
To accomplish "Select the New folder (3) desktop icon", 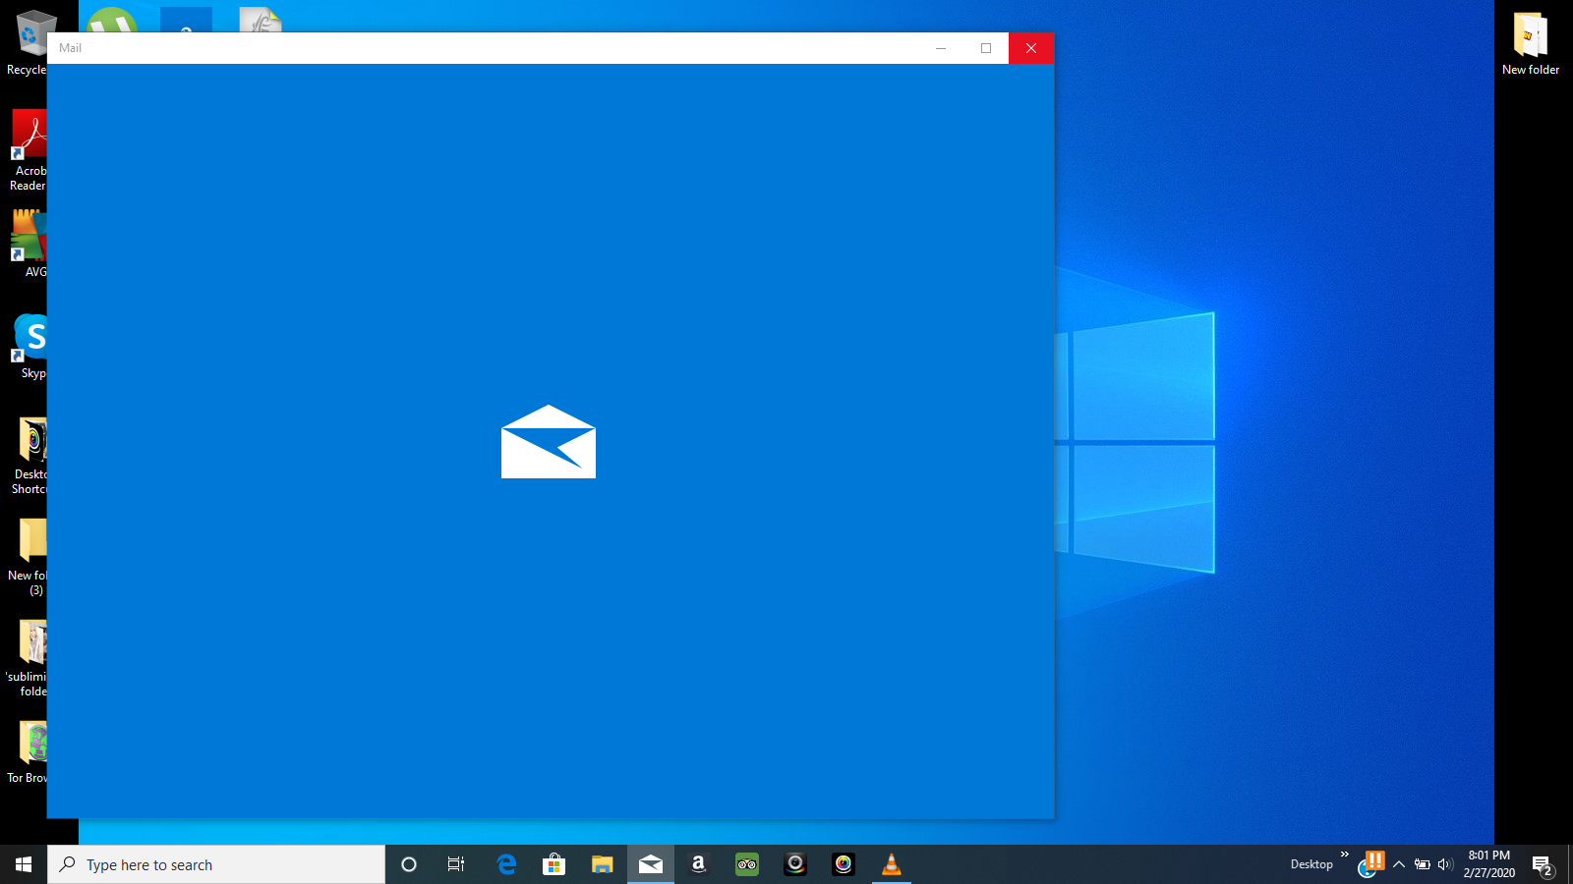I will pos(29,557).
